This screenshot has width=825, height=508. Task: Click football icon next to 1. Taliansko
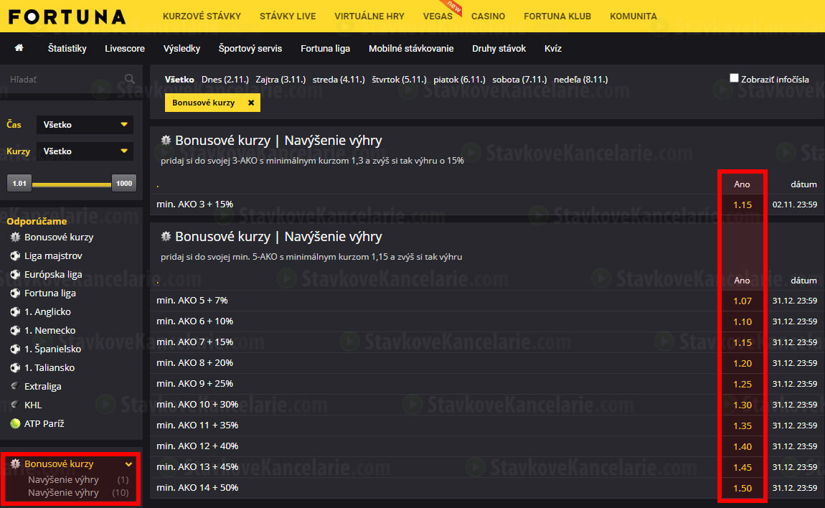(x=15, y=367)
